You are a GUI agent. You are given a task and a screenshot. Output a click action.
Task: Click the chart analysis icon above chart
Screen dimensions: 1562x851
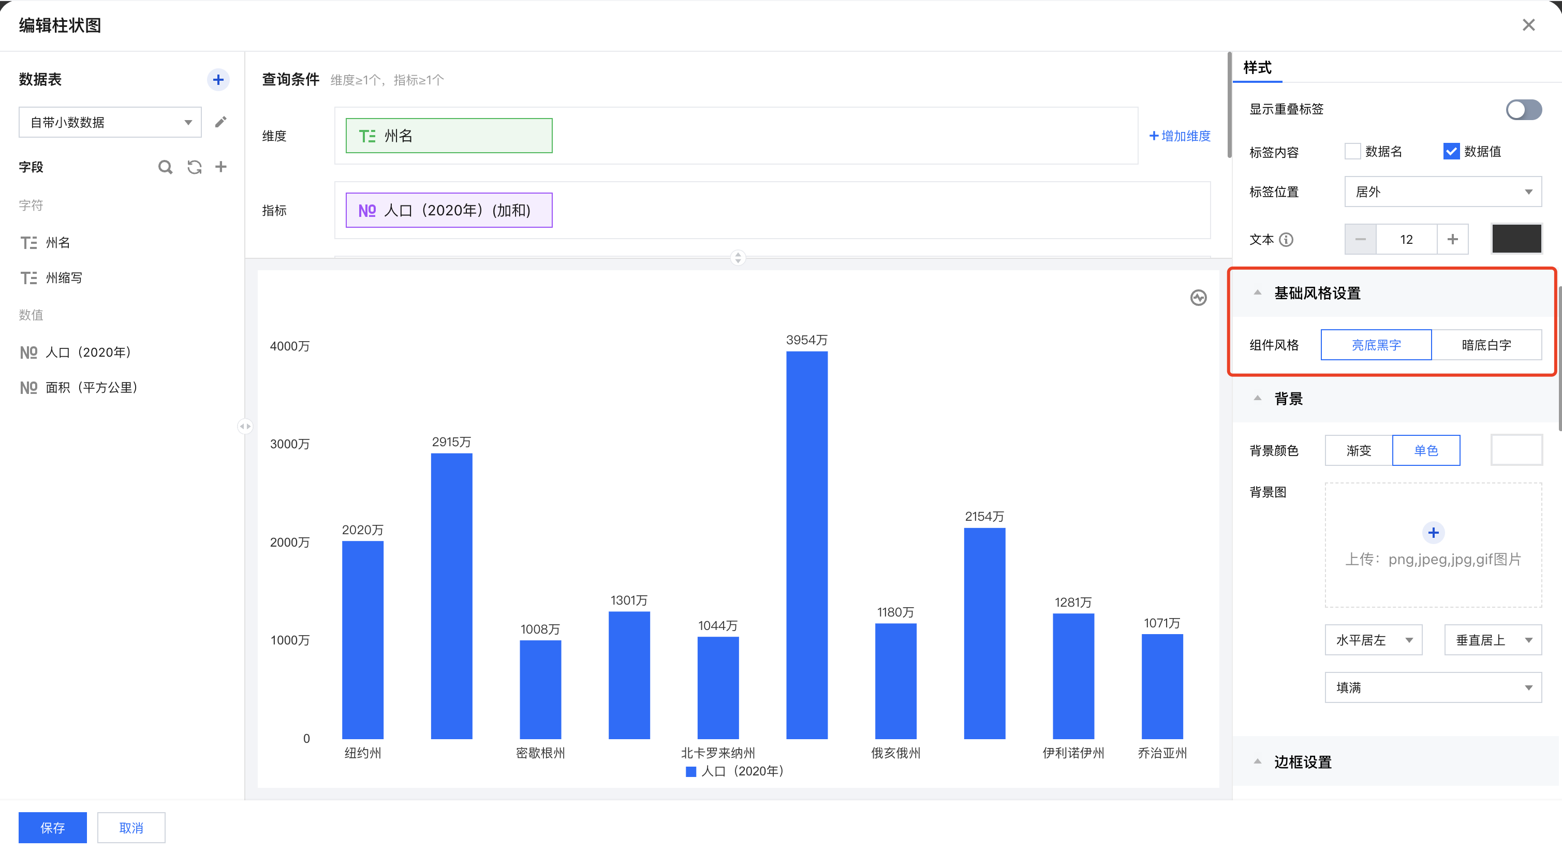click(x=1198, y=298)
